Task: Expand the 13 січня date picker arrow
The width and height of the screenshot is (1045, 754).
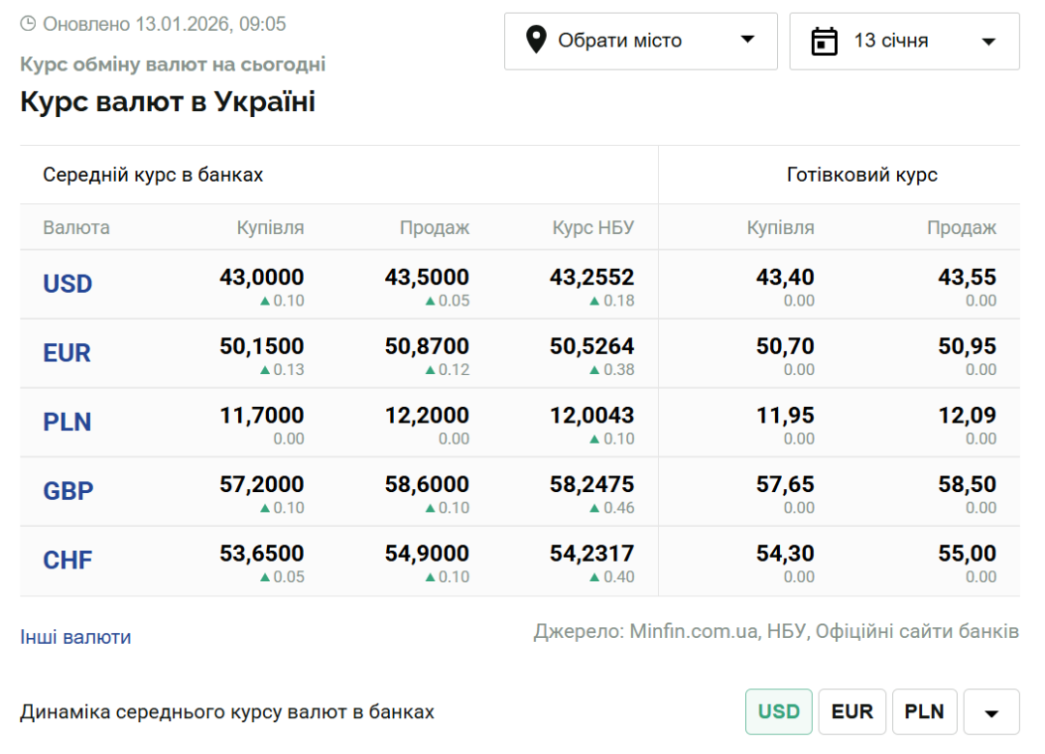Action: pyautogui.click(x=988, y=42)
